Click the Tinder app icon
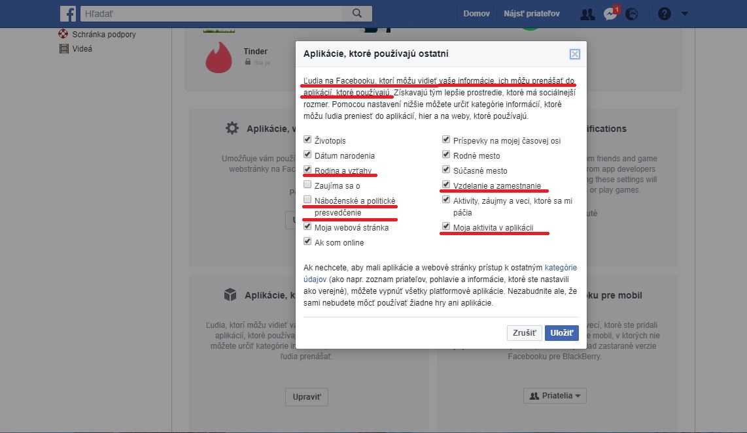747x433 pixels. coord(218,57)
